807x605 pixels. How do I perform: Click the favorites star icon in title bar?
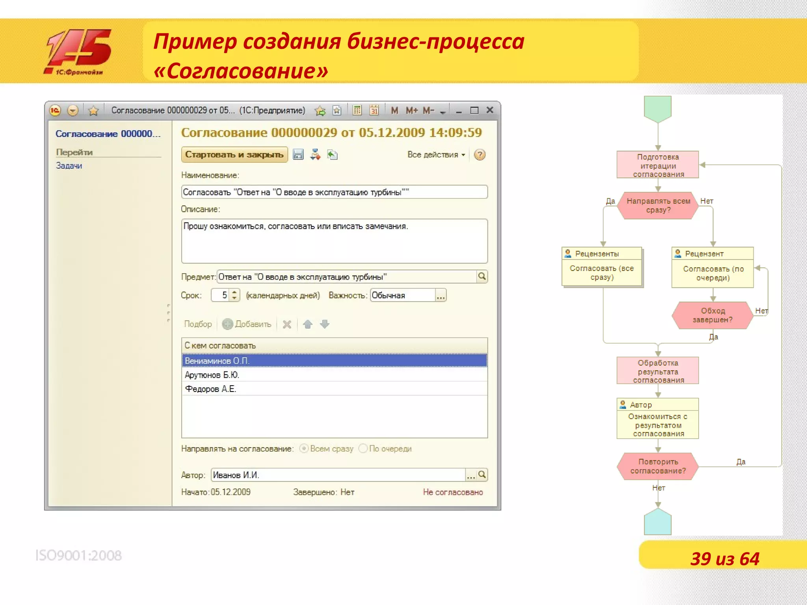[x=93, y=111]
